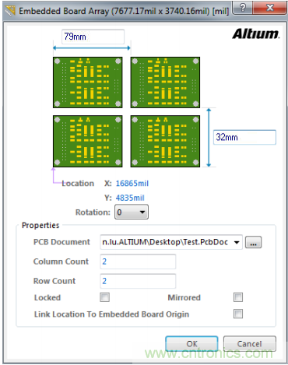The height and width of the screenshot is (365, 288).
Task: Click the Cancel button
Action: (x=250, y=344)
